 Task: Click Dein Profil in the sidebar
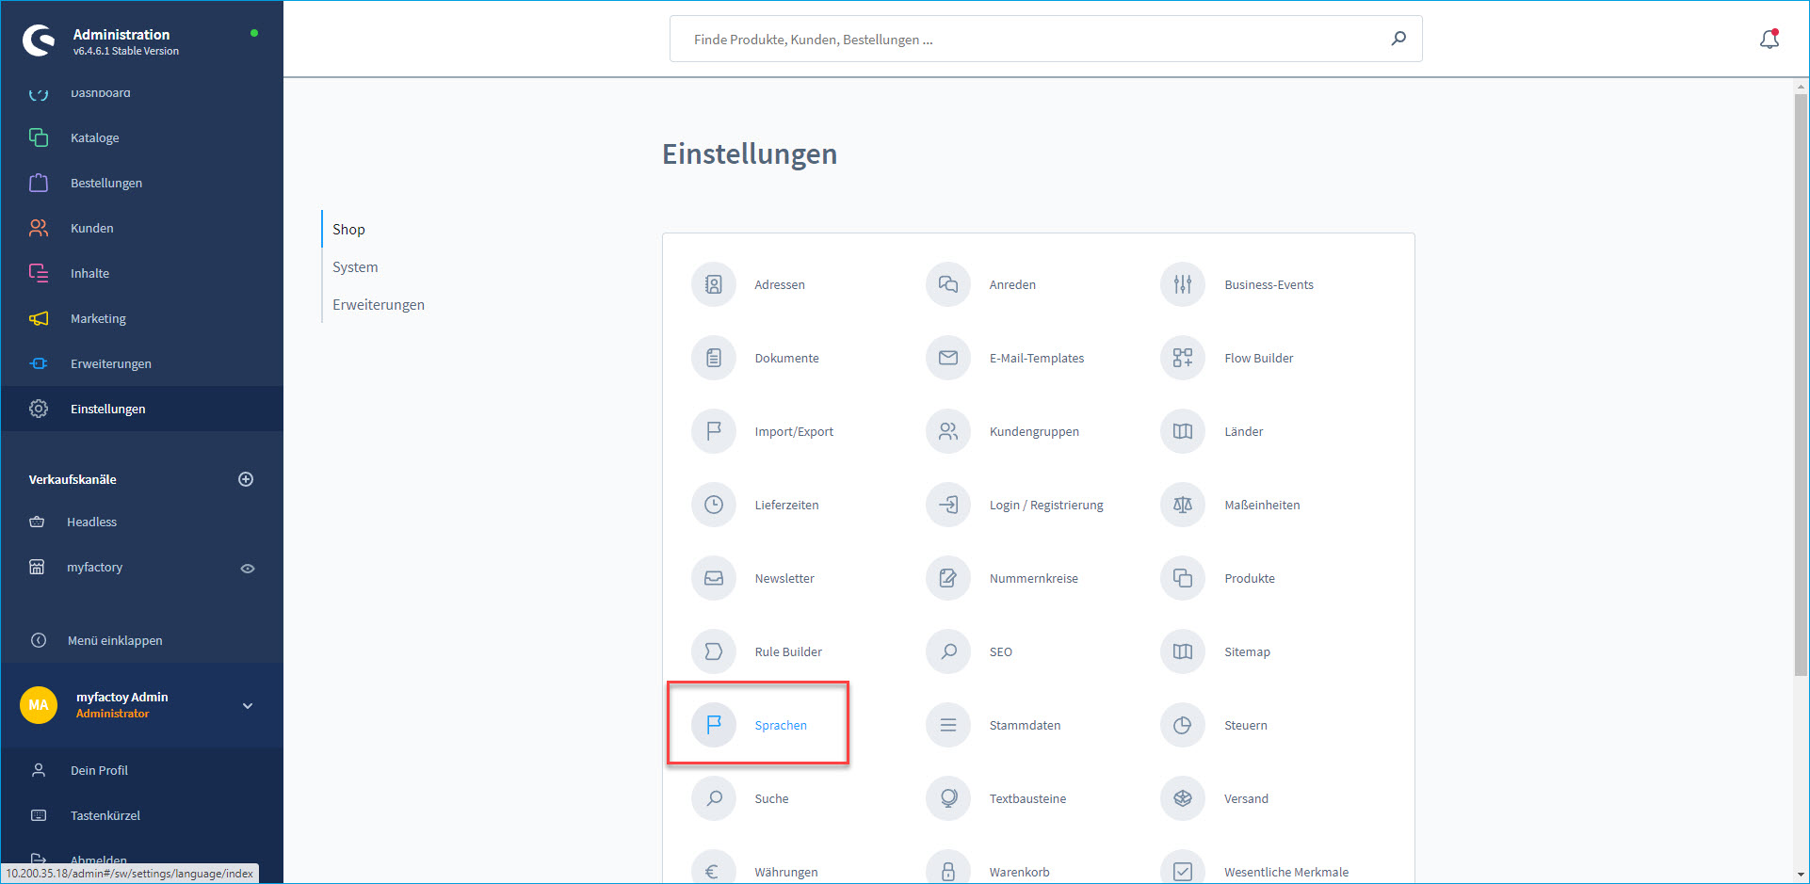click(99, 770)
